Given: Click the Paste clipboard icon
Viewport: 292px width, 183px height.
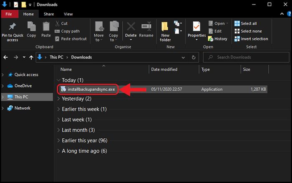Looking at the screenshot, I should (46, 26).
